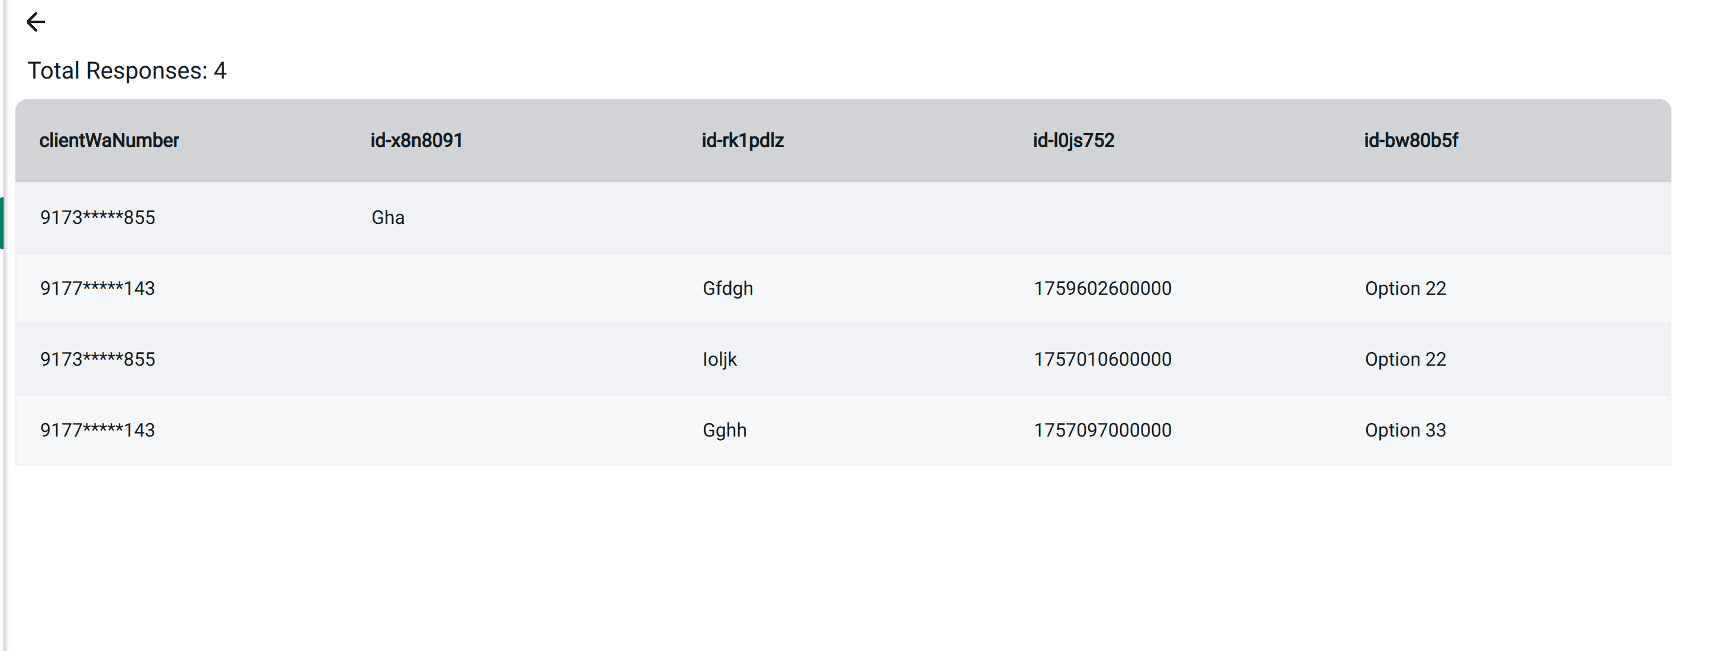The image size is (1727, 651).
Task: Click the back arrow icon
Action: (35, 22)
